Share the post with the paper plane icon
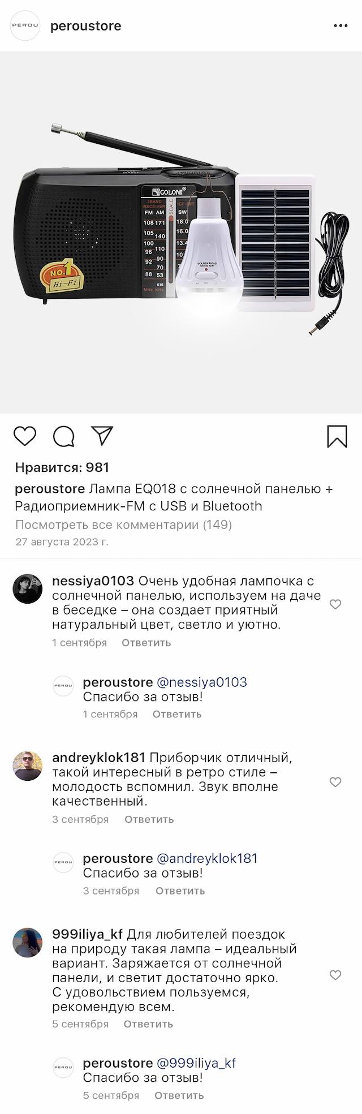Screen dimensions: 362x1114 click(102, 435)
